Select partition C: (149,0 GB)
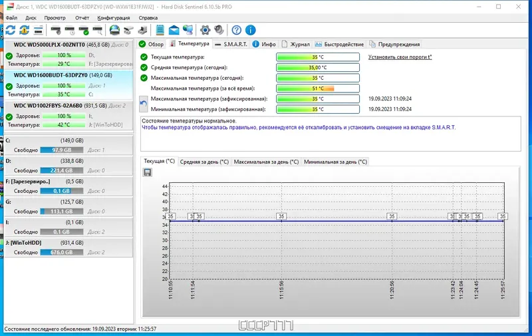The height and width of the screenshot is (336, 532). 68,145
